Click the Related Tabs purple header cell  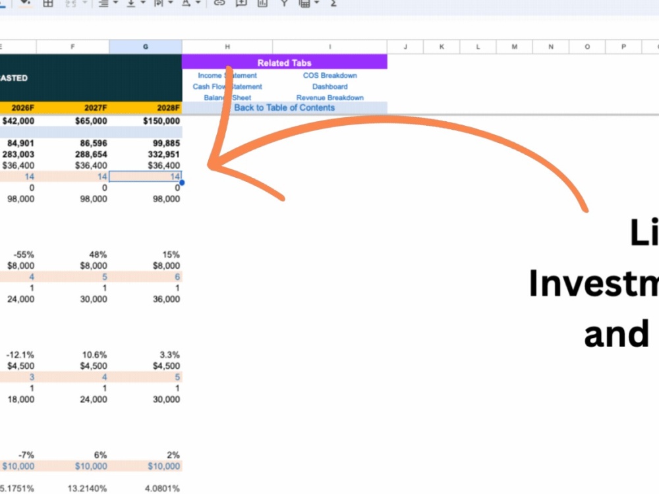(x=285, y=63)
